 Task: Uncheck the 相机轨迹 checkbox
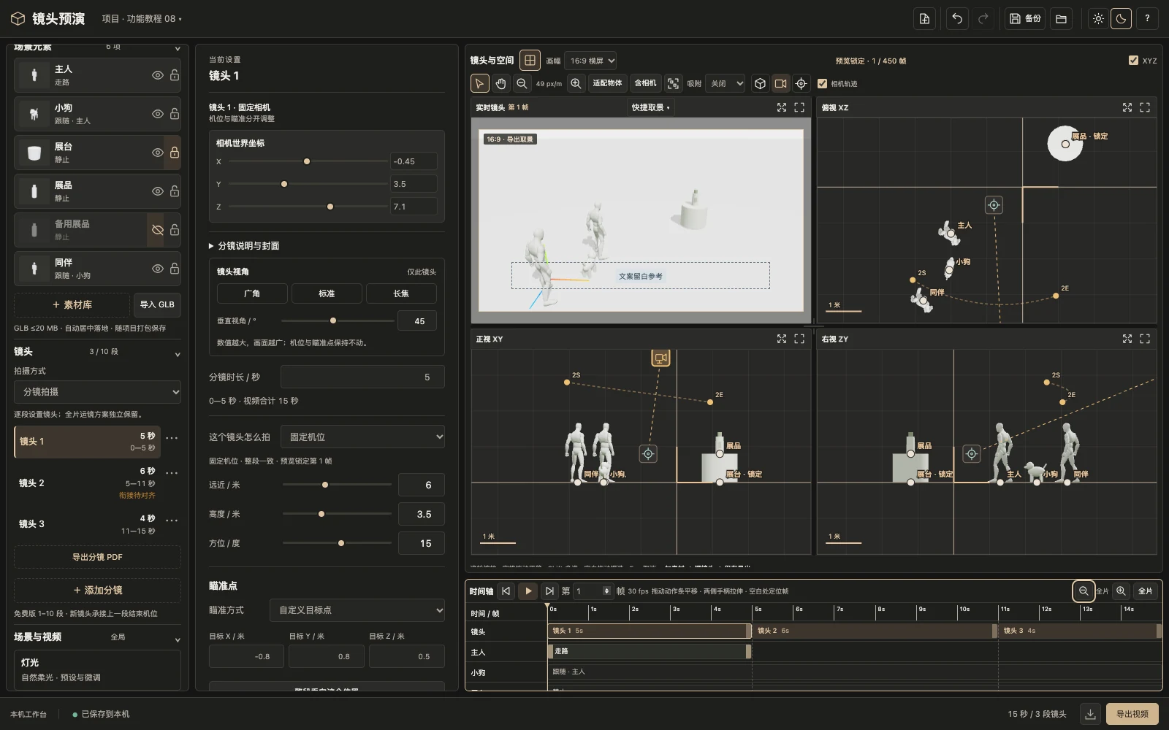click(x=822, y=84)
